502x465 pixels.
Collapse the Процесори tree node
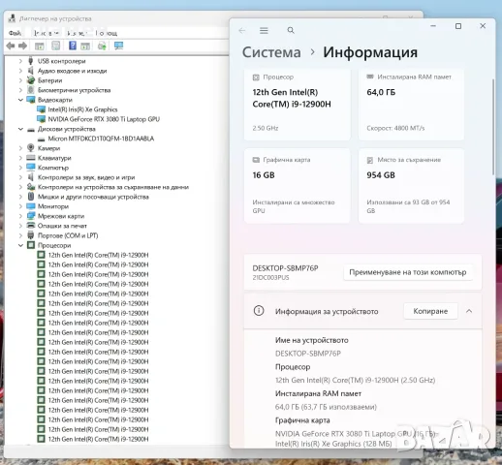tap(20, 245)
